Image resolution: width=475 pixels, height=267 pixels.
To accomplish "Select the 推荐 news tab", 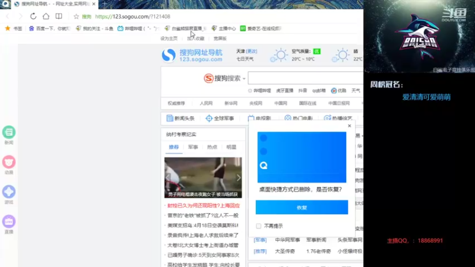I will (x=174, y=147).
